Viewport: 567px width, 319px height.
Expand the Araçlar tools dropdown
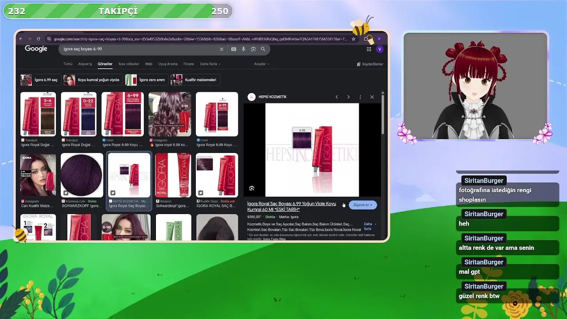pyautogui.click(x=261, y=64)
